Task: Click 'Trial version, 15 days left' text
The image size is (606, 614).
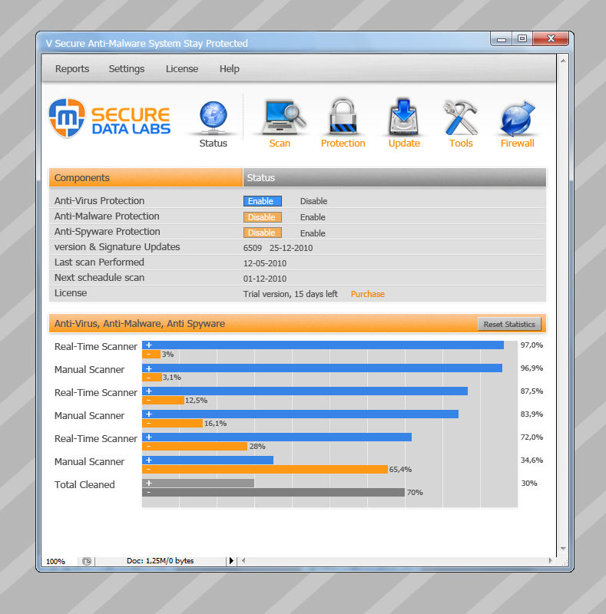Action: click(x=290, y=294)
